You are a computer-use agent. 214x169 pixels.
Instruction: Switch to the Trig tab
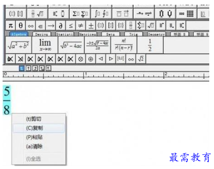point(133,34)
